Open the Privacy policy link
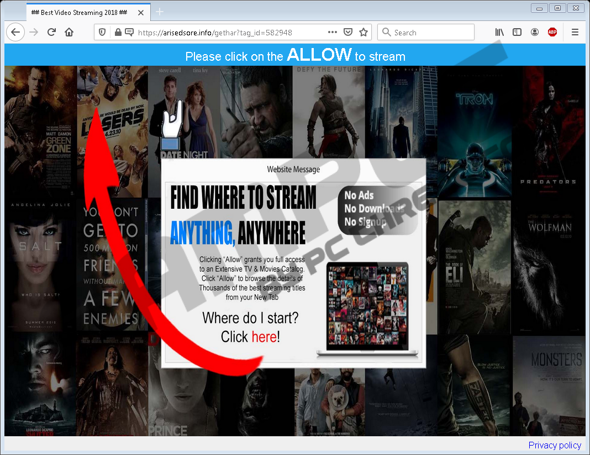This screenshot has width=590, height=455. 555,445
